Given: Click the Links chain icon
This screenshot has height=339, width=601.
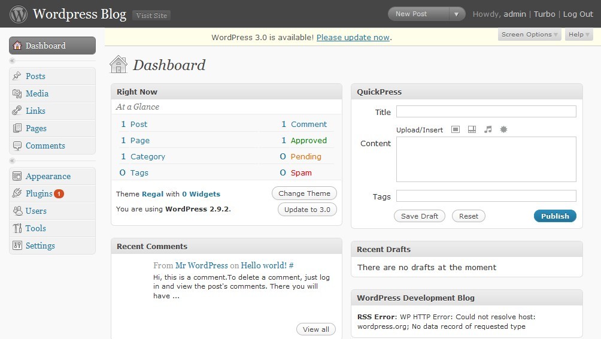Looking at the screenshot, I should 17,111.
